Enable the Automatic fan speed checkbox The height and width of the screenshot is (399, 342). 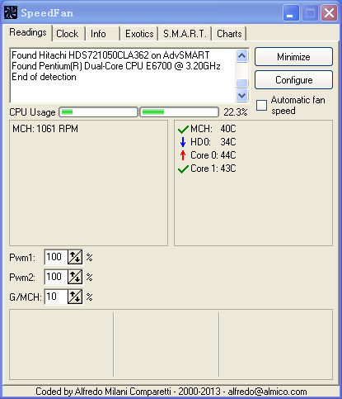pyautogui.click(x=261, y=106)
